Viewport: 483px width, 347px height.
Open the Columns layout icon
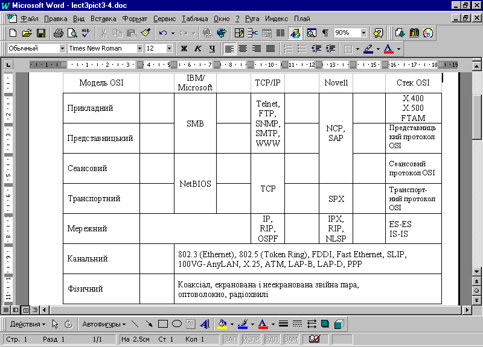tap(280, 33)
